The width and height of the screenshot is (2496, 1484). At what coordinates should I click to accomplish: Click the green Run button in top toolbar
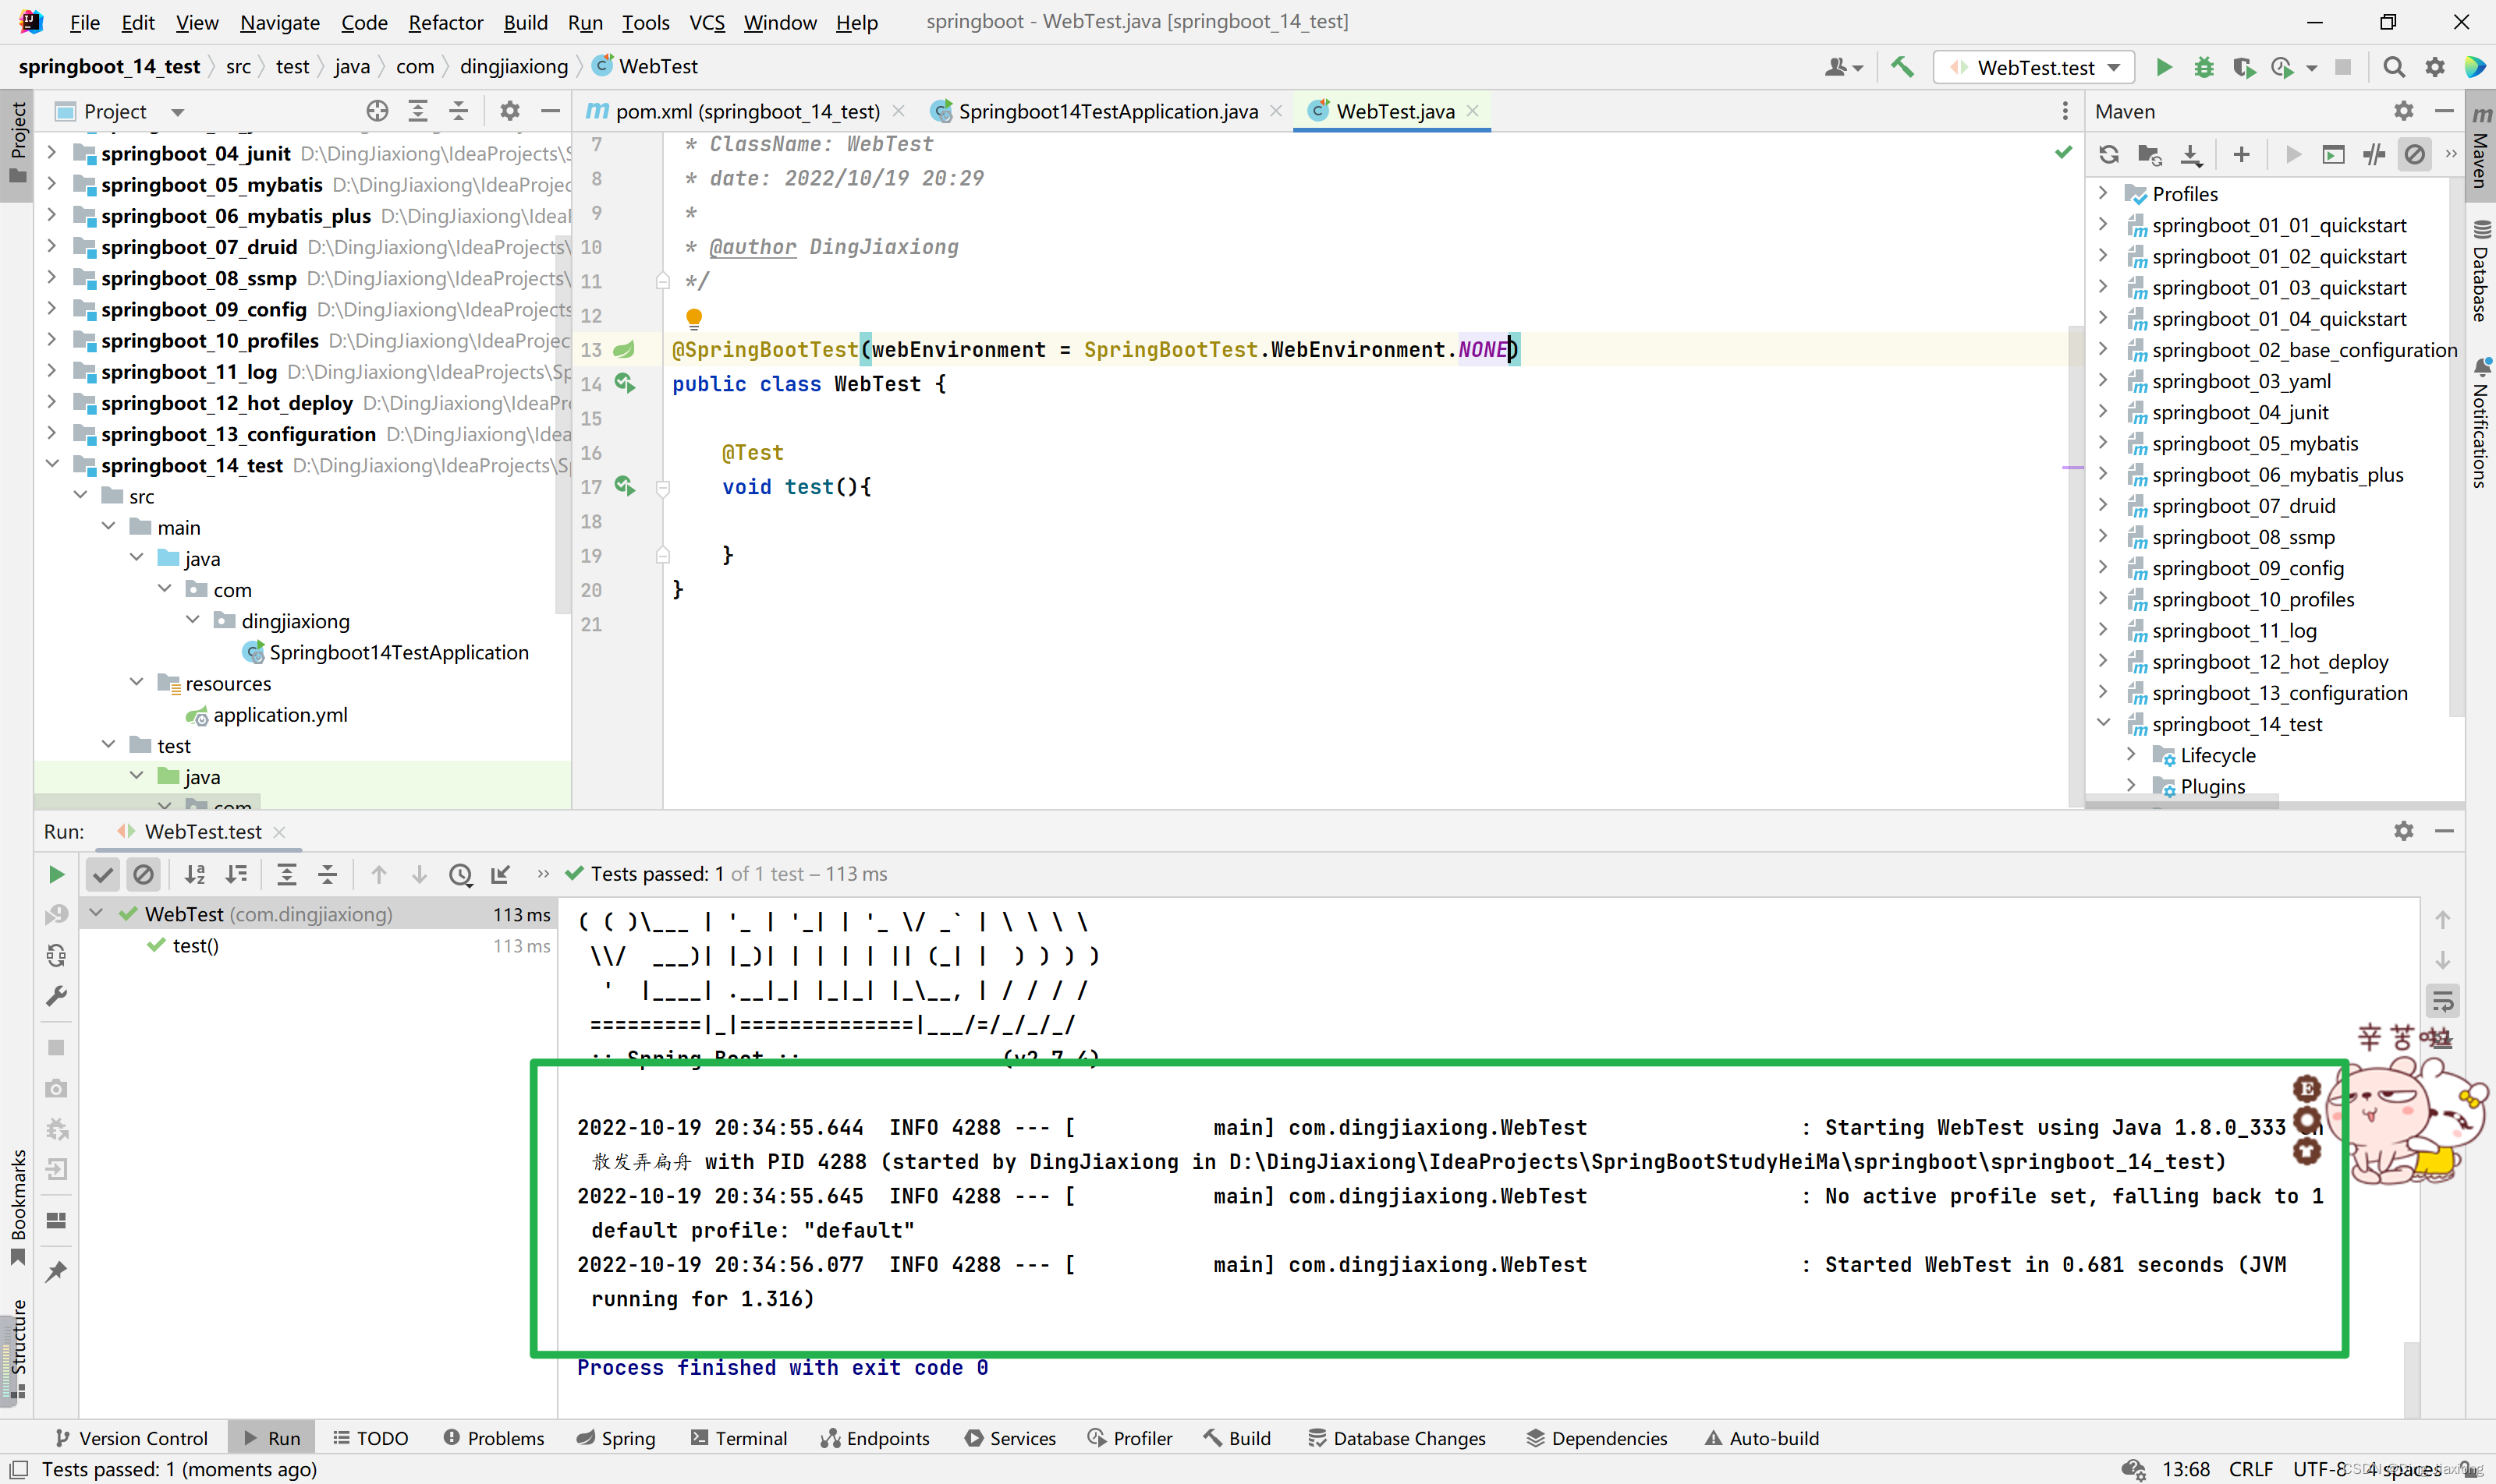point(2163,67)
